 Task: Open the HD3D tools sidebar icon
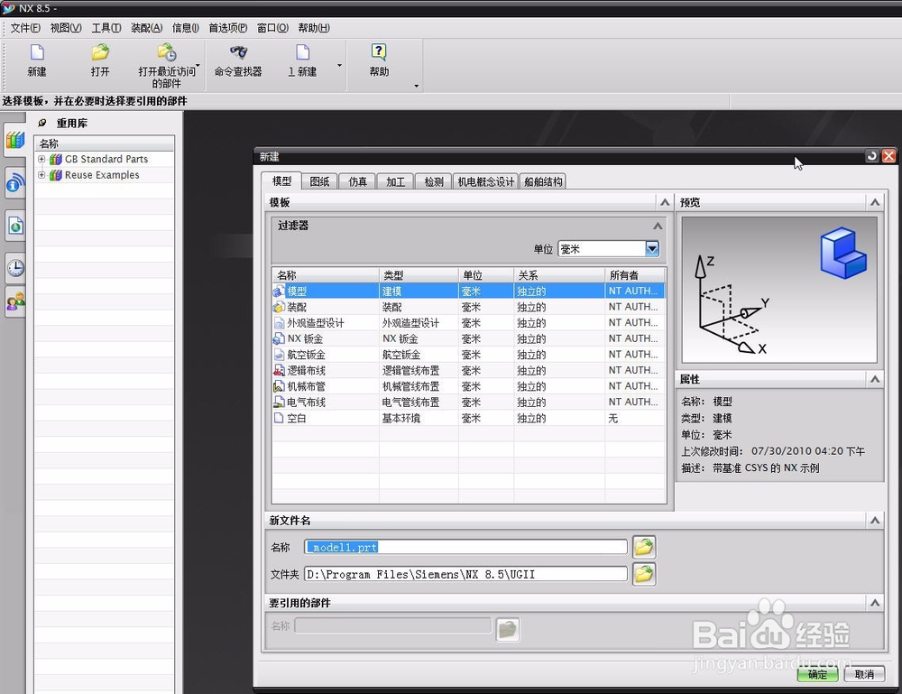pos(15,183)
